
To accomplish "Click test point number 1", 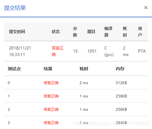I will 9,96.
